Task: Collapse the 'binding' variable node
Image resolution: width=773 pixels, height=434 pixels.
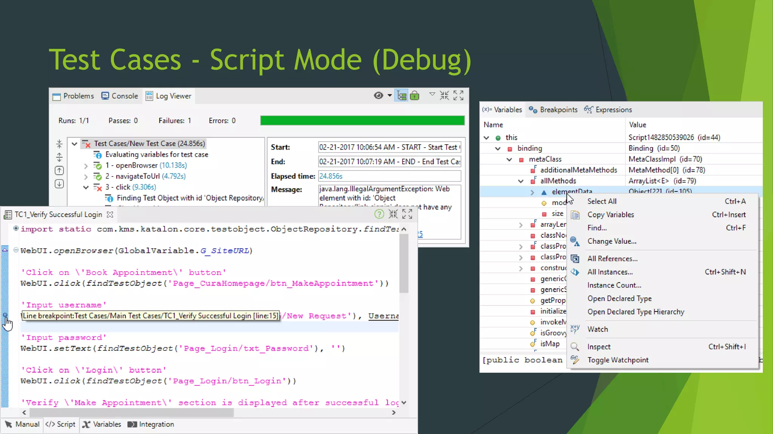Action: tap(498, 149)
